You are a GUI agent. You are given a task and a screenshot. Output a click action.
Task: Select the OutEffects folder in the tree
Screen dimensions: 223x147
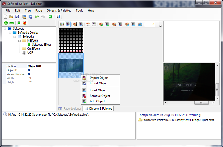(x=33, y=49)
